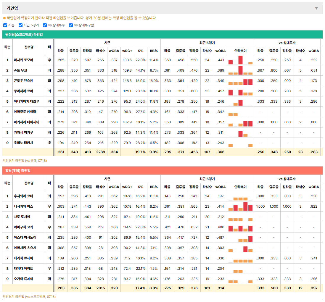Click 야마구치 코키 hit trend bars
Image resolution: width=325 pixels, height=302 pixels.
tap(240, 227)
